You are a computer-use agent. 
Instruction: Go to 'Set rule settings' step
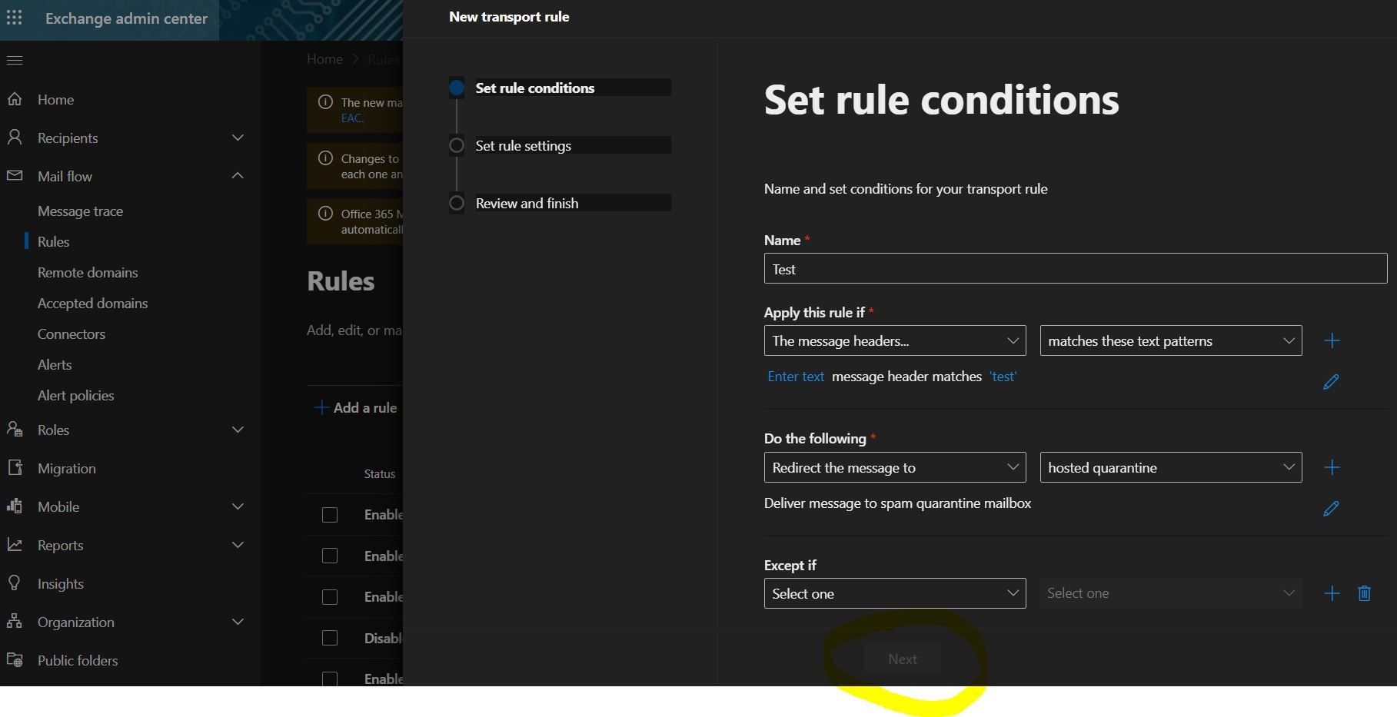pos(524,145)
